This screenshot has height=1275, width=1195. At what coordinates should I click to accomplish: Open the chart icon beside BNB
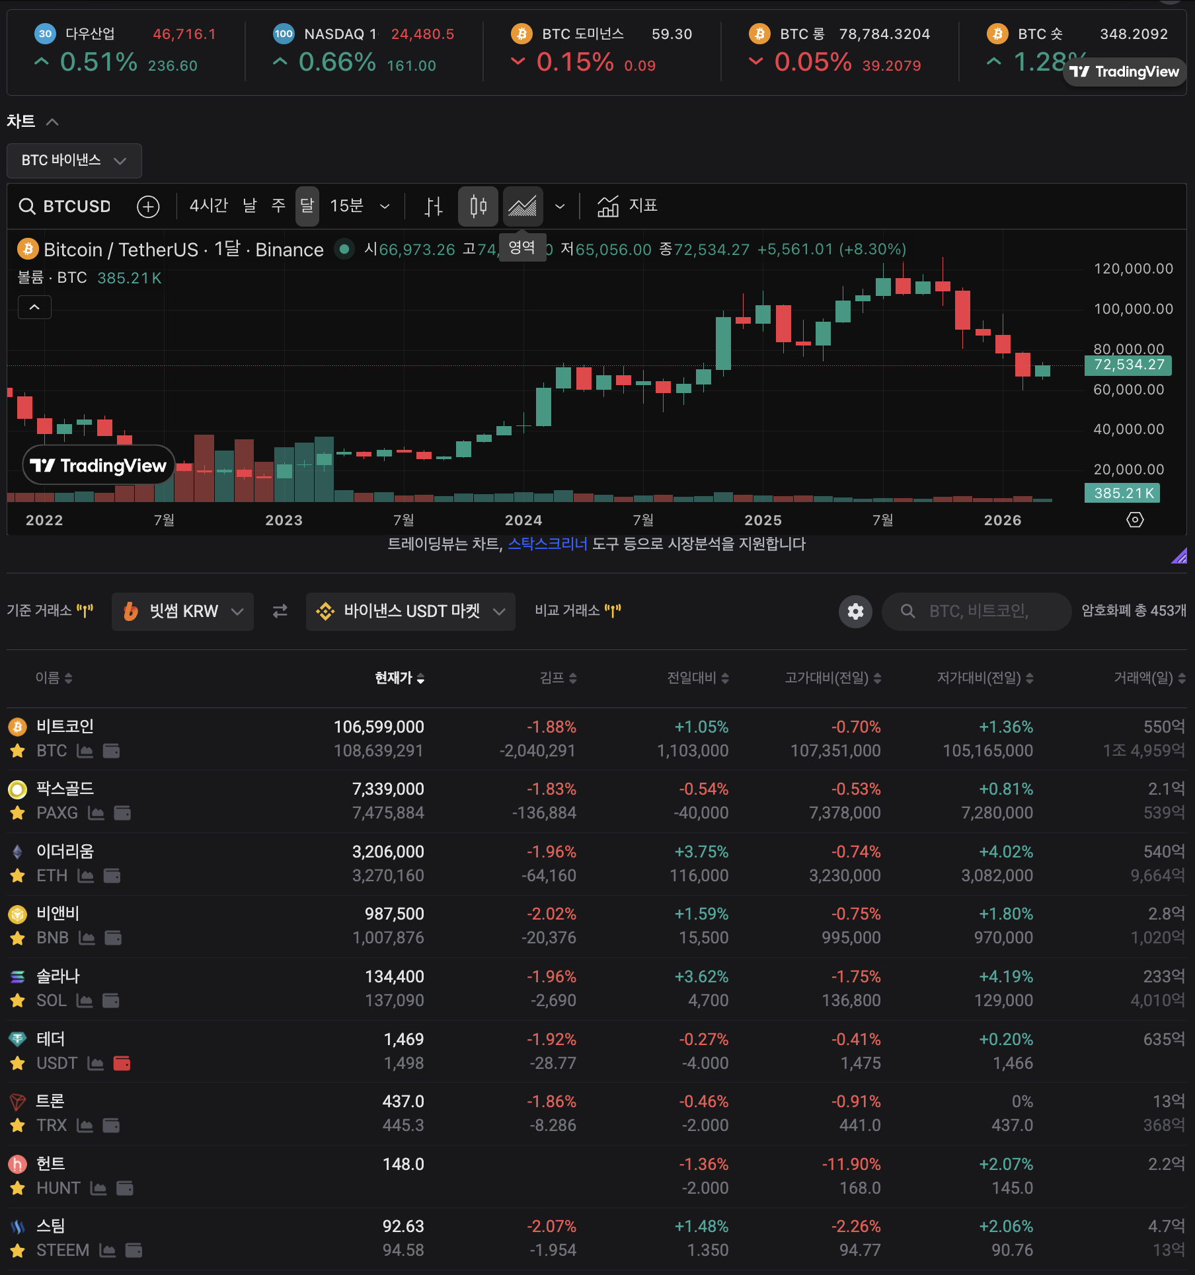(x=87, y=938)
